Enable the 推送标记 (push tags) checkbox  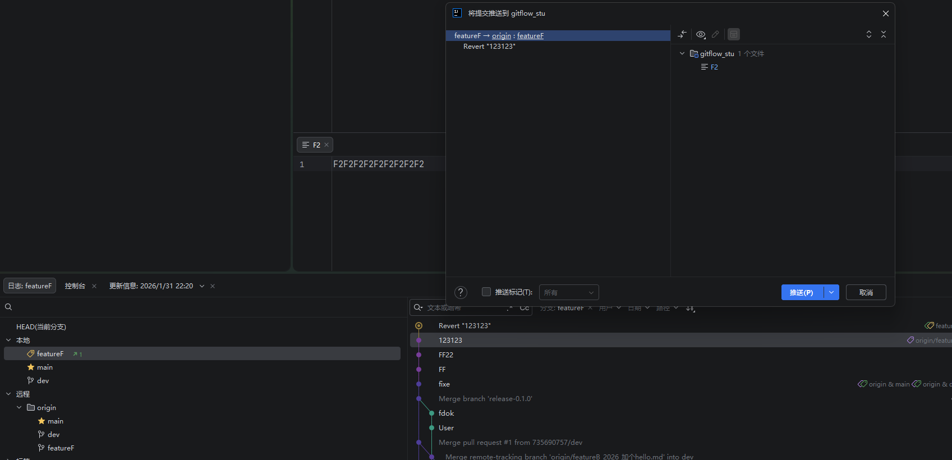(x=486, y=292)
